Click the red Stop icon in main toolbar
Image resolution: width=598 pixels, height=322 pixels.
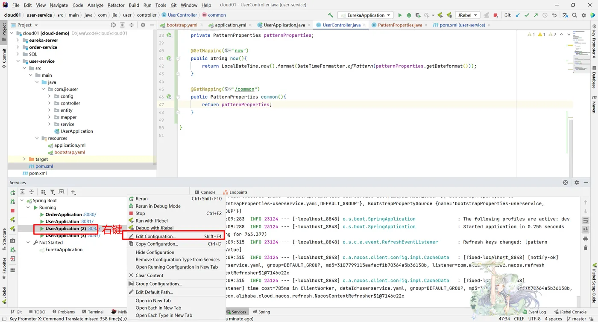click(x=495, y=15)
